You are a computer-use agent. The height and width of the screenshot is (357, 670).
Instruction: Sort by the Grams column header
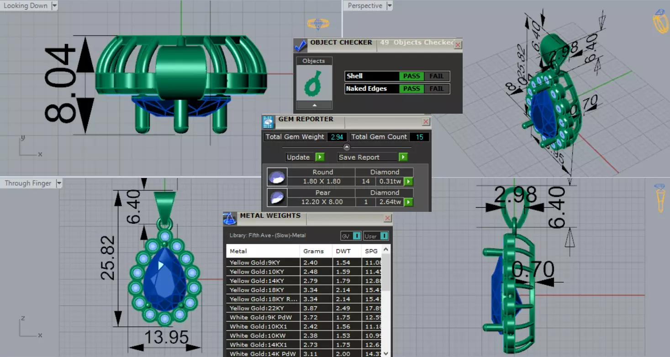point(316,251)
